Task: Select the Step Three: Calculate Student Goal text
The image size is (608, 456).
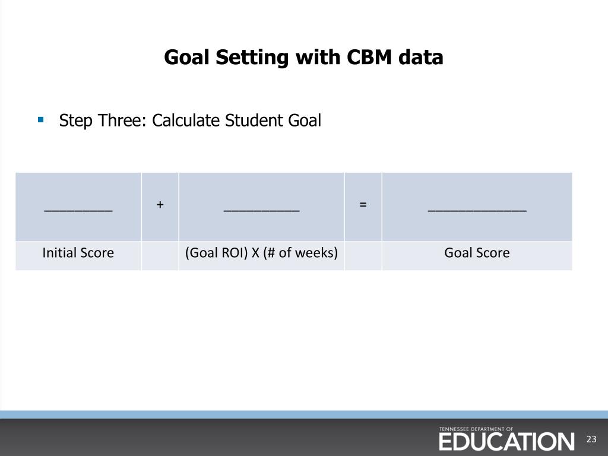Action: pos(190,121)
